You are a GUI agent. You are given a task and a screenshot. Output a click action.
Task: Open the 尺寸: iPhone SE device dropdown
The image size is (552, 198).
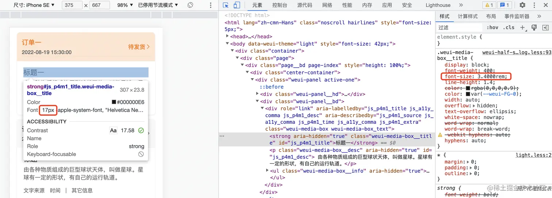point(34,5)
